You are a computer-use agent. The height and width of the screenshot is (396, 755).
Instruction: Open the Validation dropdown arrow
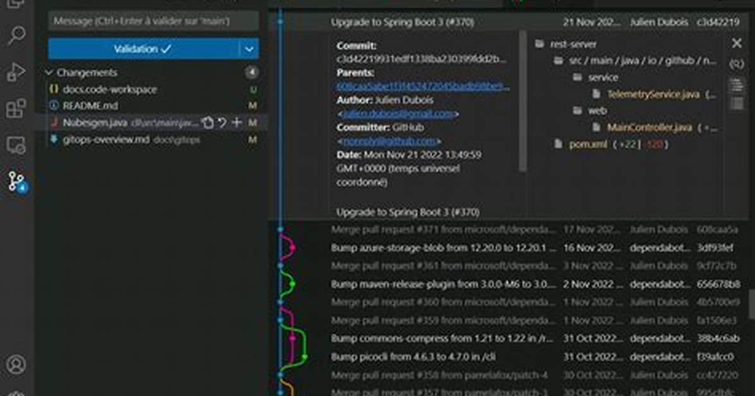coord(249,49)
